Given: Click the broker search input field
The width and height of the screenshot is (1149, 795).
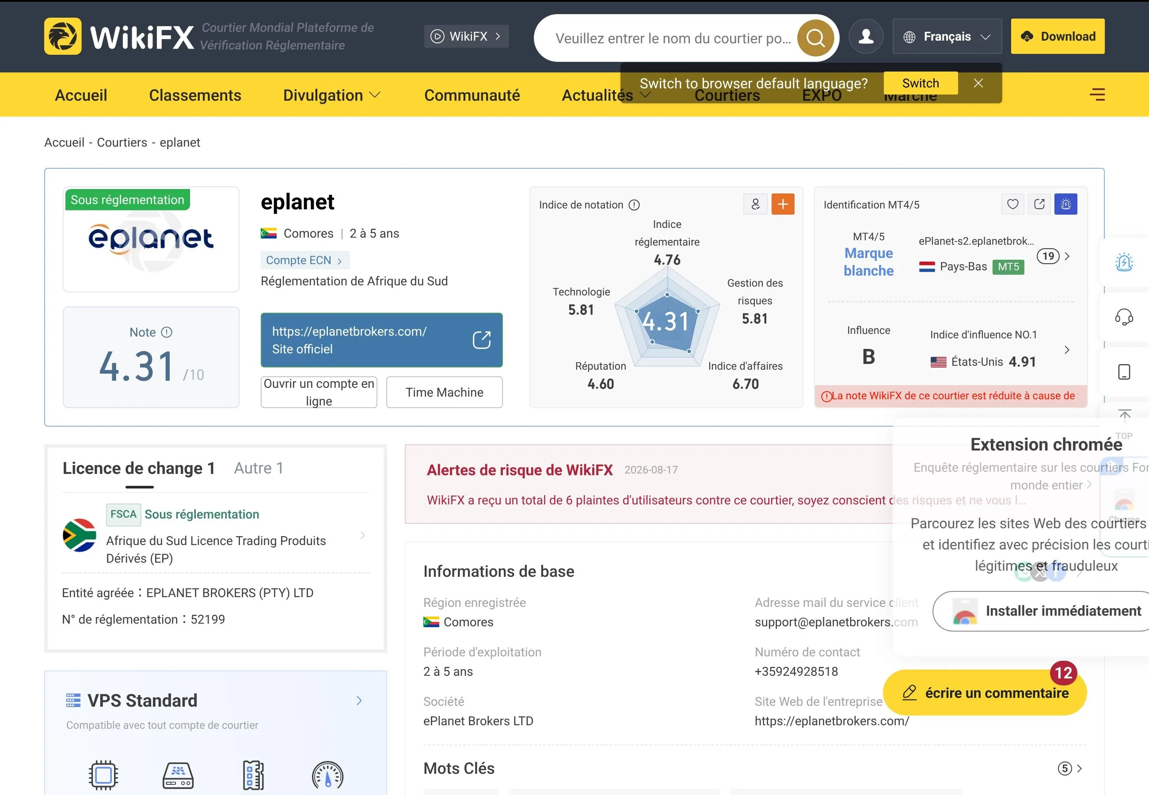Looking at the screenshot, I should (673, 38).
